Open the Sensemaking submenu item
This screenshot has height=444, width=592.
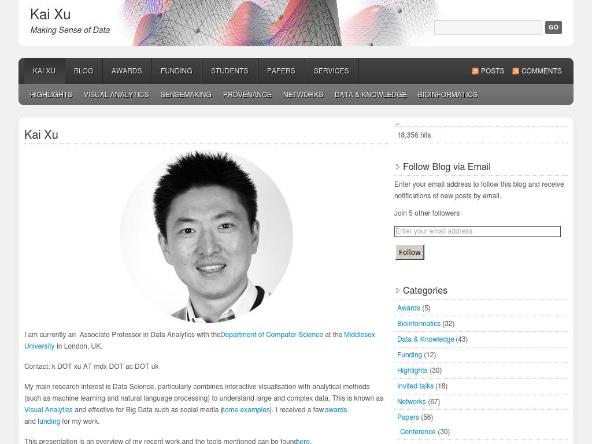click(x=186, y=95)
